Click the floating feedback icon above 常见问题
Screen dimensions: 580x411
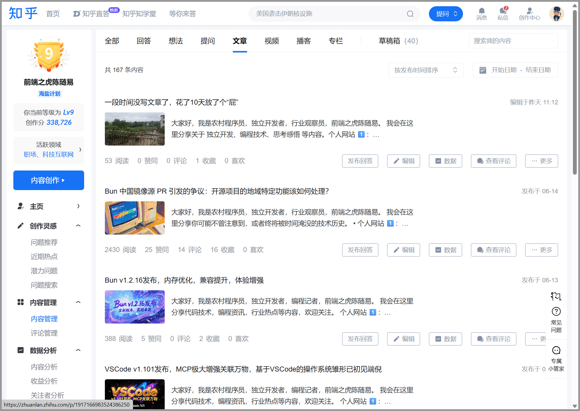(x=556, y=296)
